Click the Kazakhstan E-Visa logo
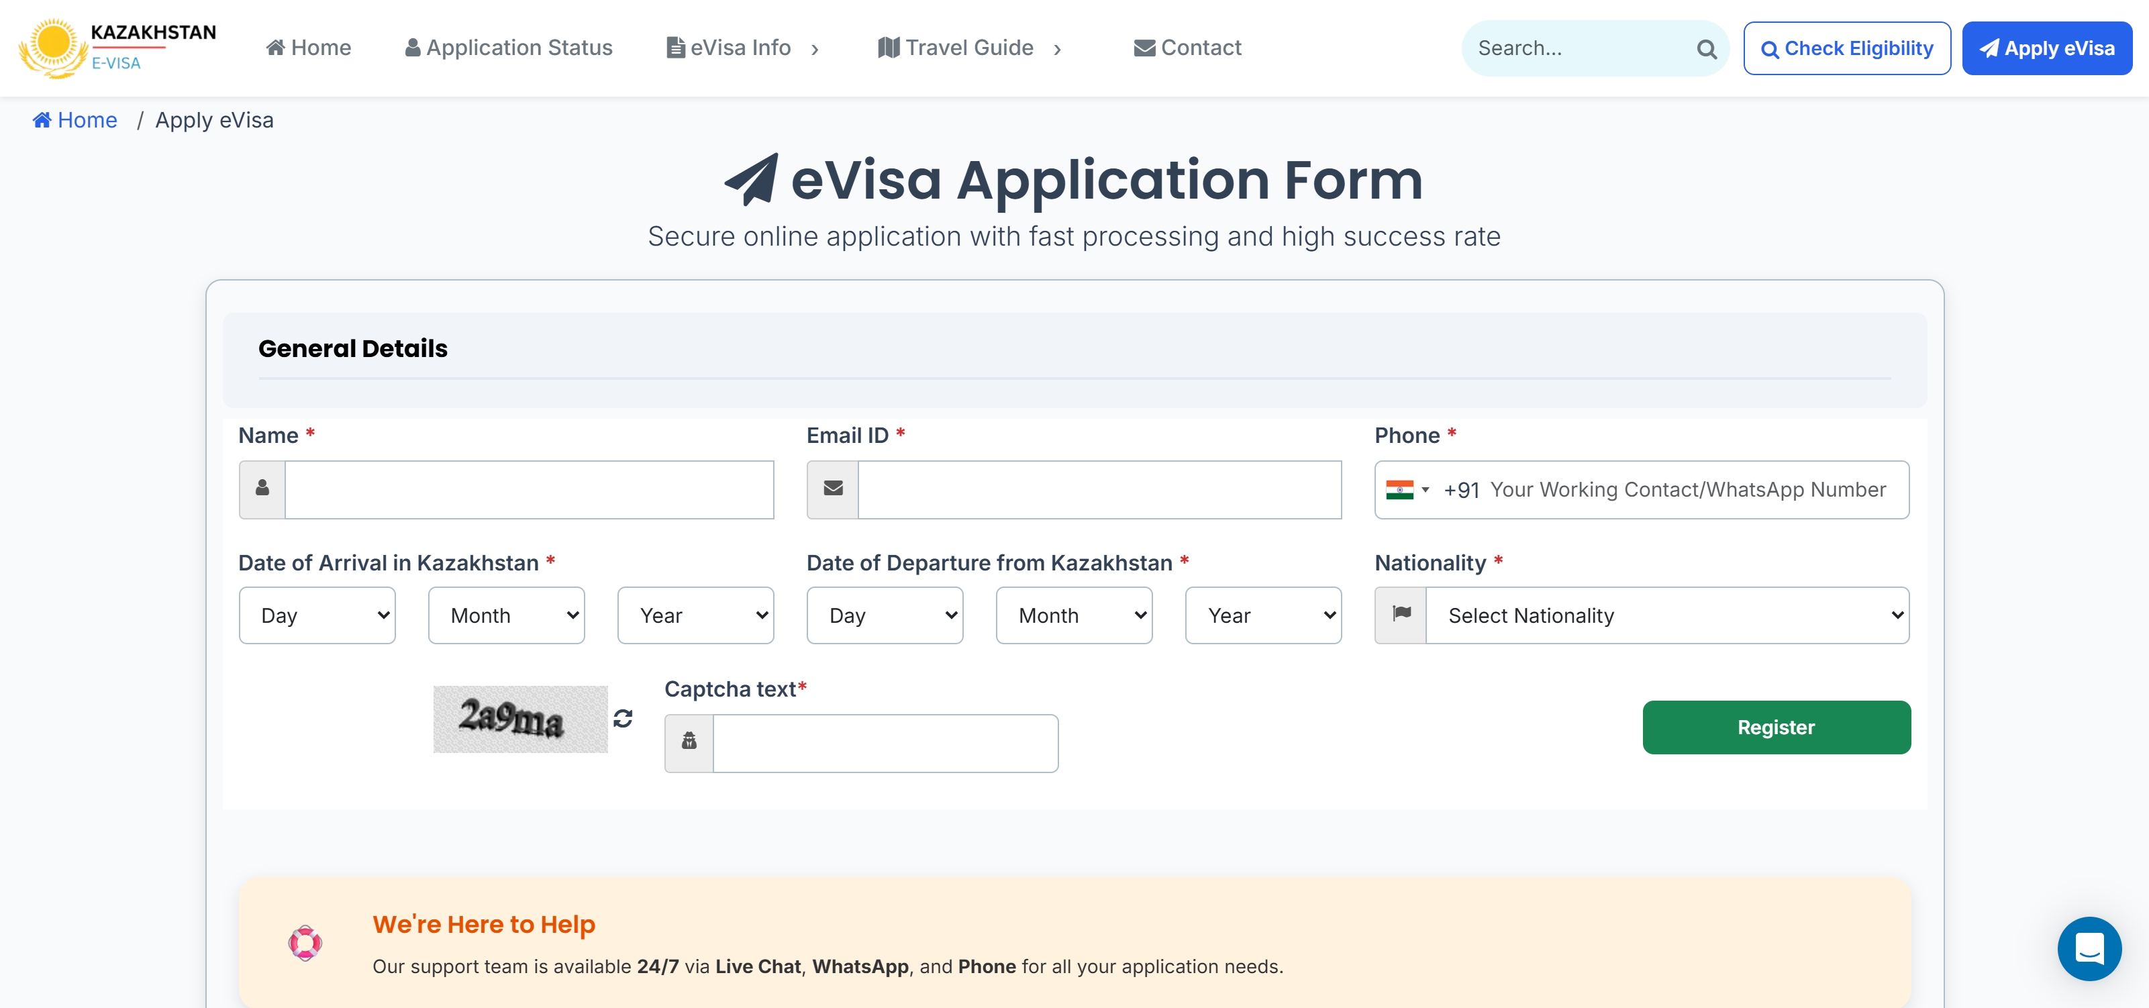Screen dimensions: 2149x1008 point(117,48)
